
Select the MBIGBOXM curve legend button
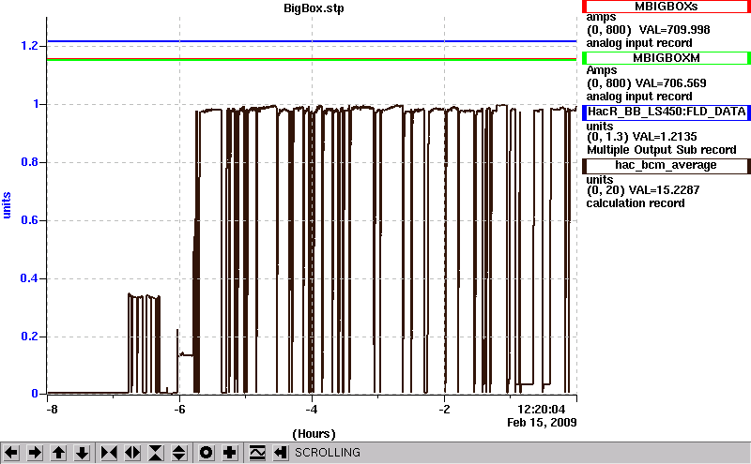coord(667,58)
